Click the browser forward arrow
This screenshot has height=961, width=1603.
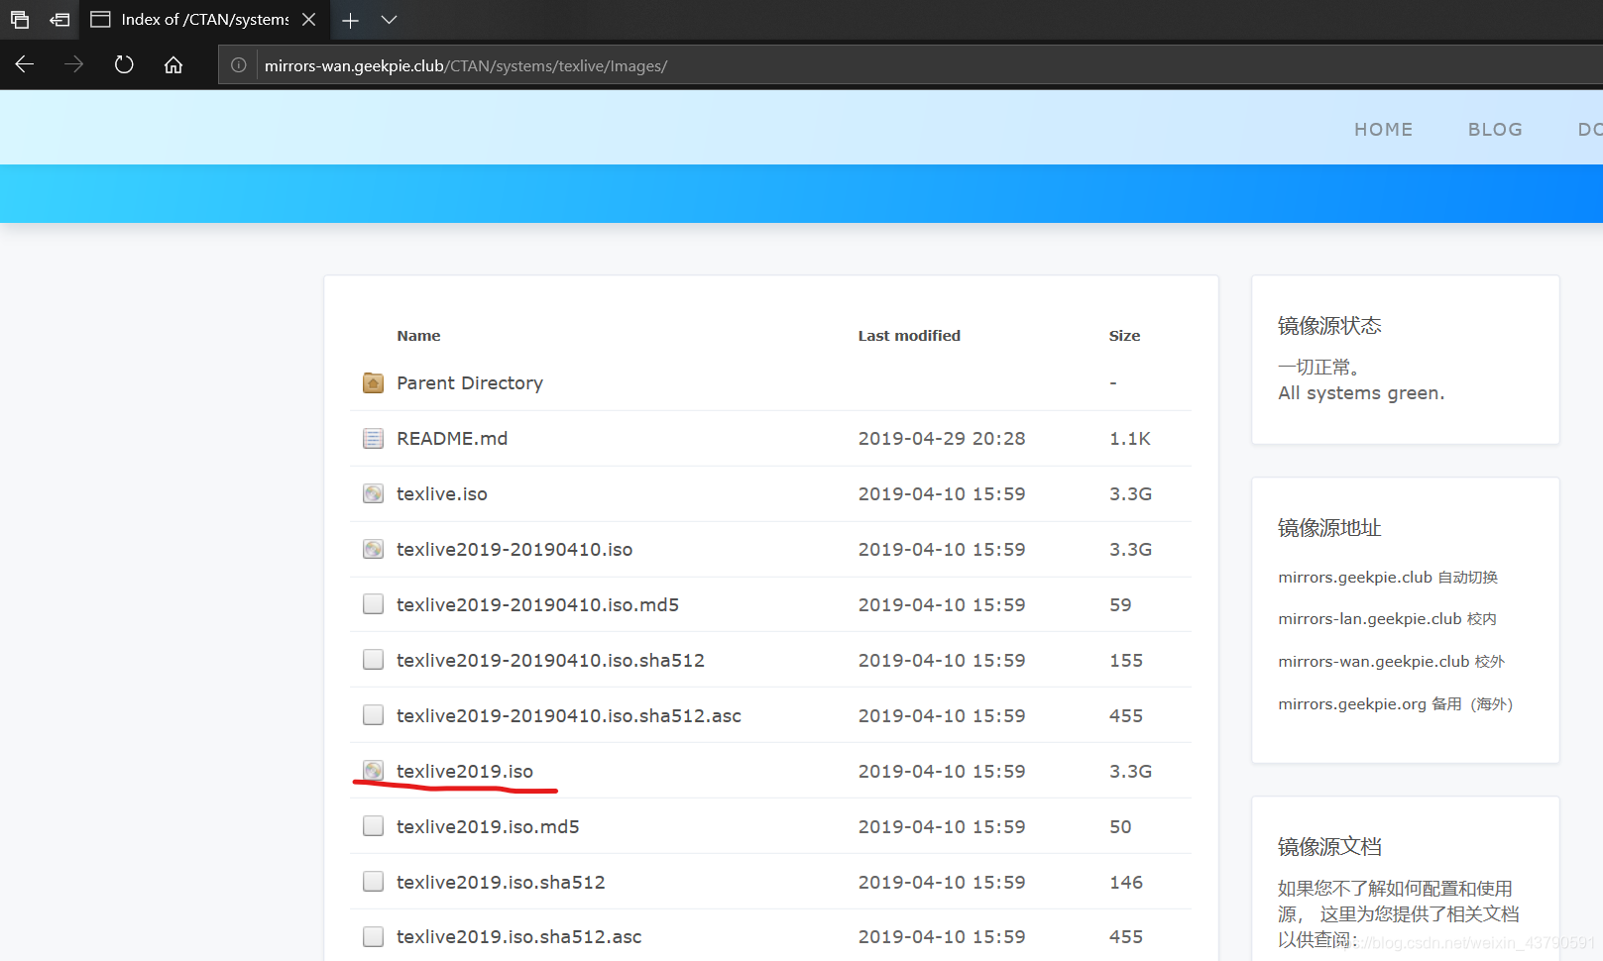[x=74, y=64]
